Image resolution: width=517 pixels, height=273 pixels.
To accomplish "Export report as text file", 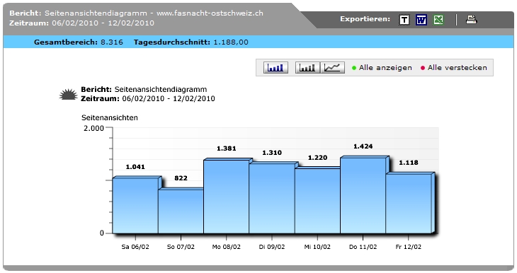I will click(404, 20).
